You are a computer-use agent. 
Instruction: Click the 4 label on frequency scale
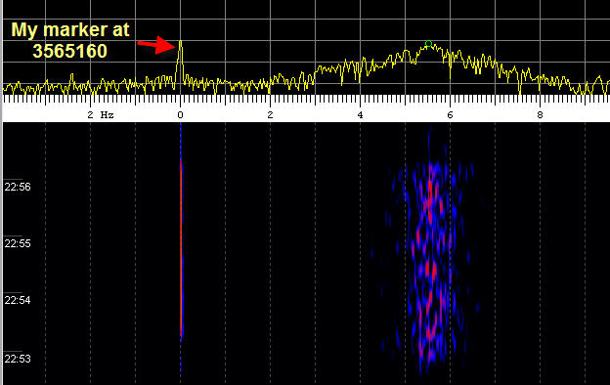coord(360,115)
